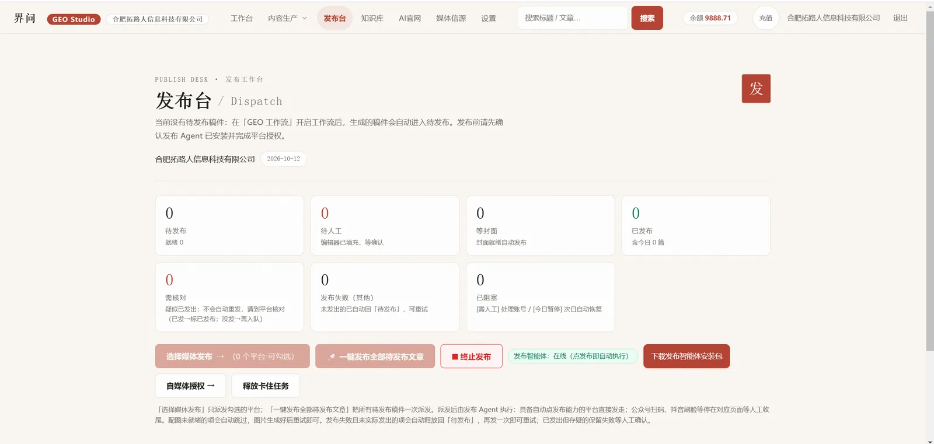Open the 等封面 stats card
This screenshot has width=934, height=444.
(541, 225)
